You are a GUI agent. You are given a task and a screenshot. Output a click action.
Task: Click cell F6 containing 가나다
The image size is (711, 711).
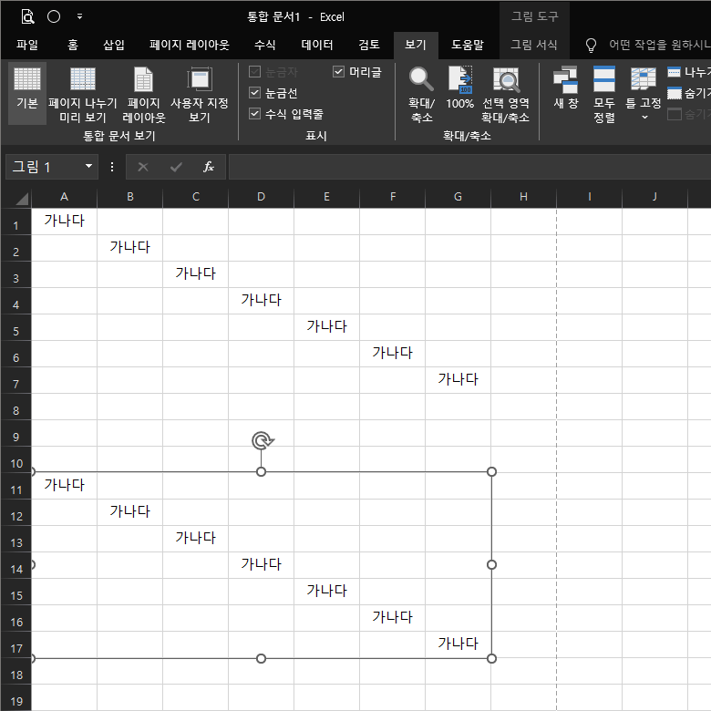392,354
